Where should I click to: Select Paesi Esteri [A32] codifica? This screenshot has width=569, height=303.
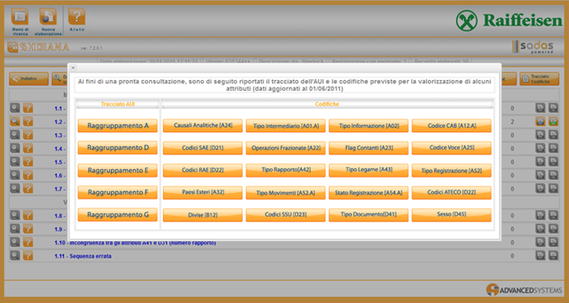(x=202, y=193)
